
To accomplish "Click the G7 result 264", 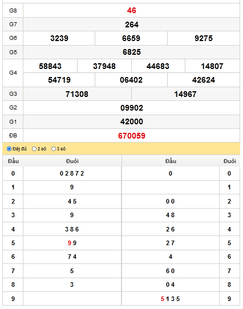I will (x=132, y=25).
